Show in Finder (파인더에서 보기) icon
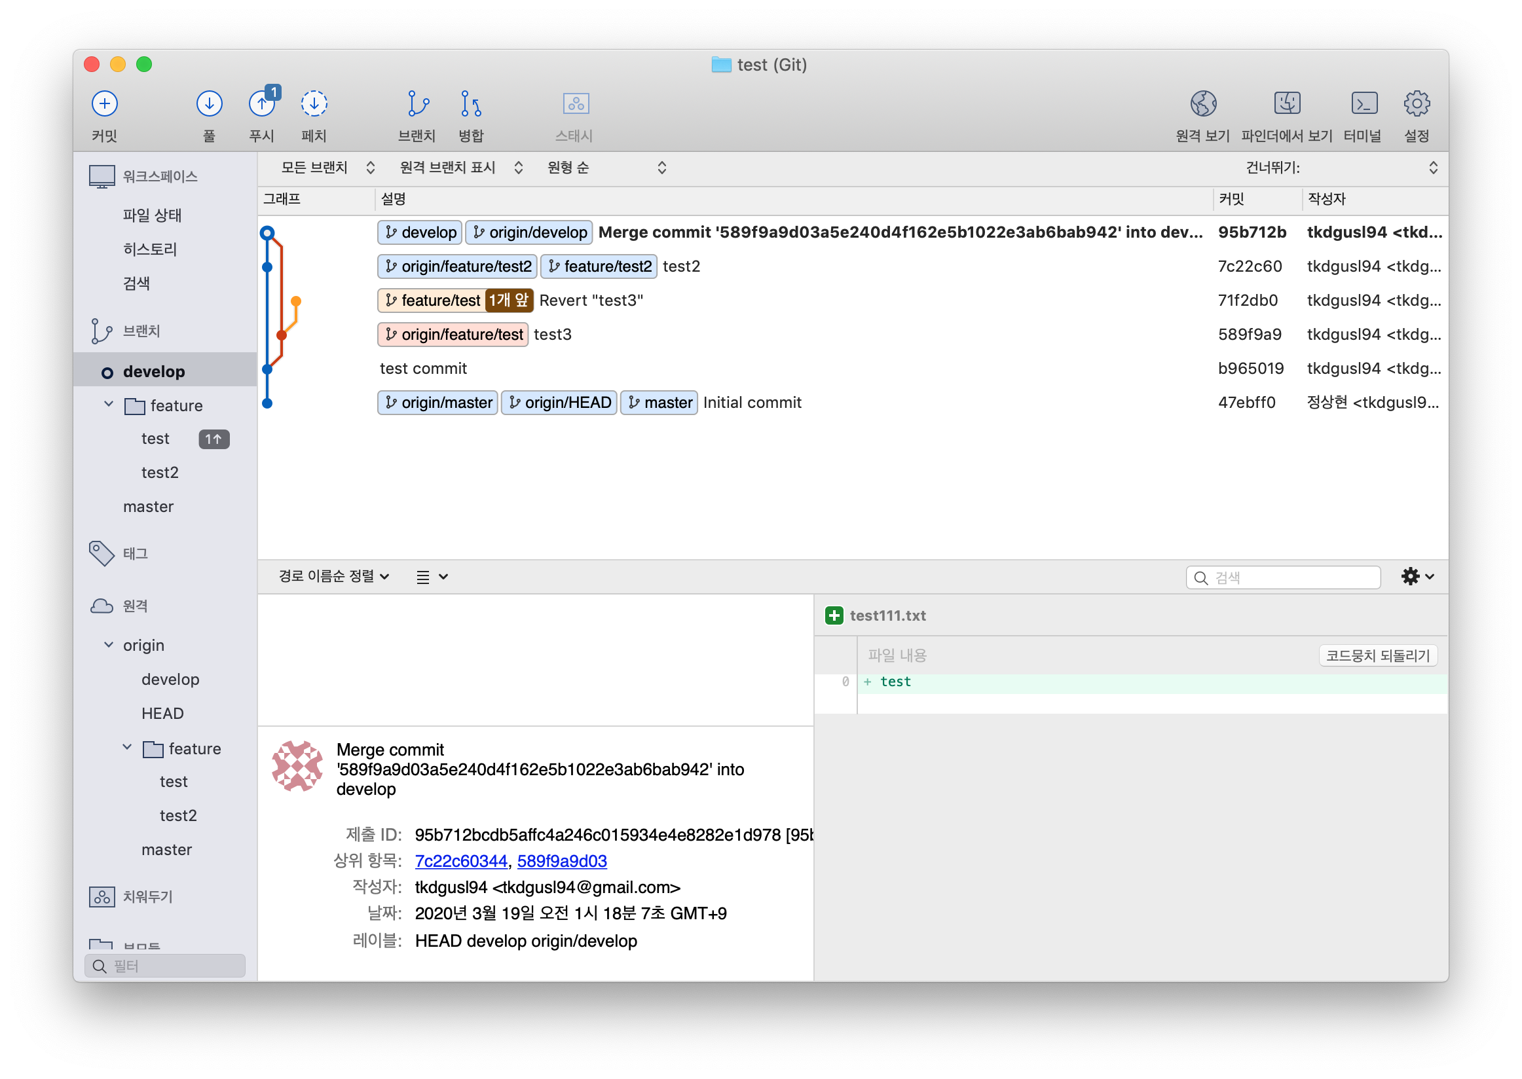Screen dimensions: 1522x1079 click(1287, 103)
